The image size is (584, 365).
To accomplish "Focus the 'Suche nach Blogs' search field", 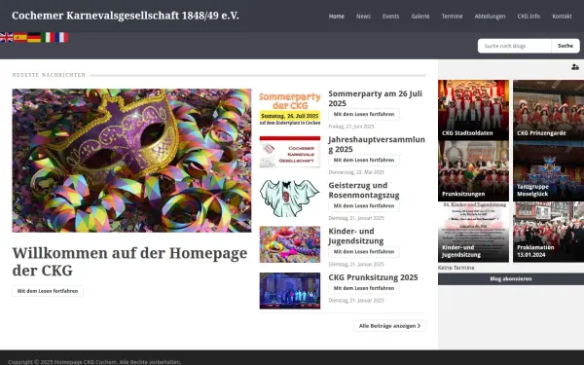I will click(514, 46).
